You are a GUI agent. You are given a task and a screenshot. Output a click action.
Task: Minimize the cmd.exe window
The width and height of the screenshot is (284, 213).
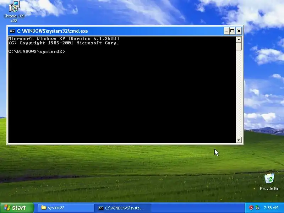click(226, 31)
